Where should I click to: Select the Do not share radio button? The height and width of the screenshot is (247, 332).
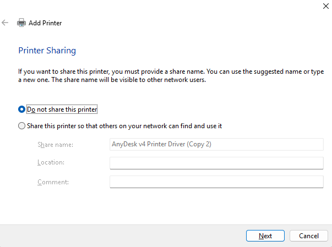[22, 109]
